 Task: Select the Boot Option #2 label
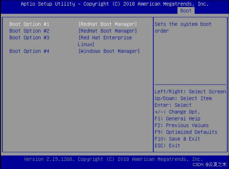29,31
